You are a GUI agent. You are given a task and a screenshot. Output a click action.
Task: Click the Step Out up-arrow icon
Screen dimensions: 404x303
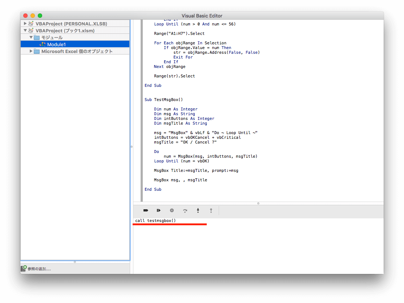[211, 210]
